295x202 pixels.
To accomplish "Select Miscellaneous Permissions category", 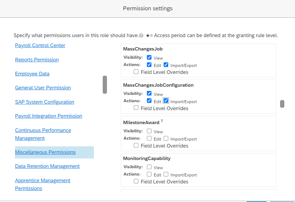I will 45,152.
